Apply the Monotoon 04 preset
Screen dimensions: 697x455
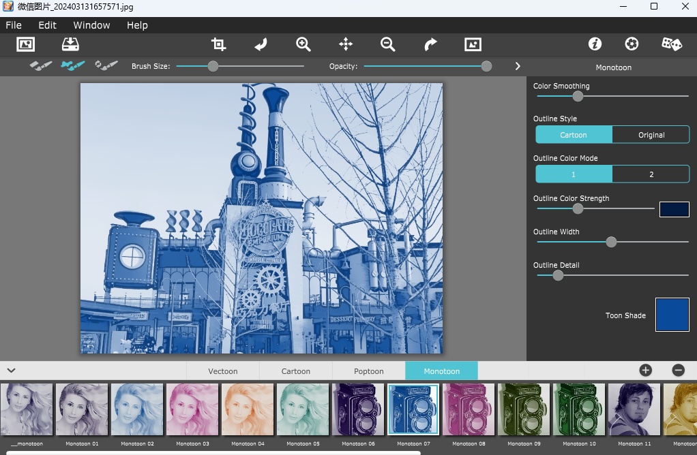[x=248, y=410]
